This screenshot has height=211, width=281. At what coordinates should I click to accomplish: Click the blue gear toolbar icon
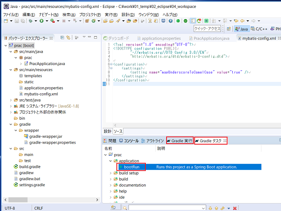pos(170,21)
